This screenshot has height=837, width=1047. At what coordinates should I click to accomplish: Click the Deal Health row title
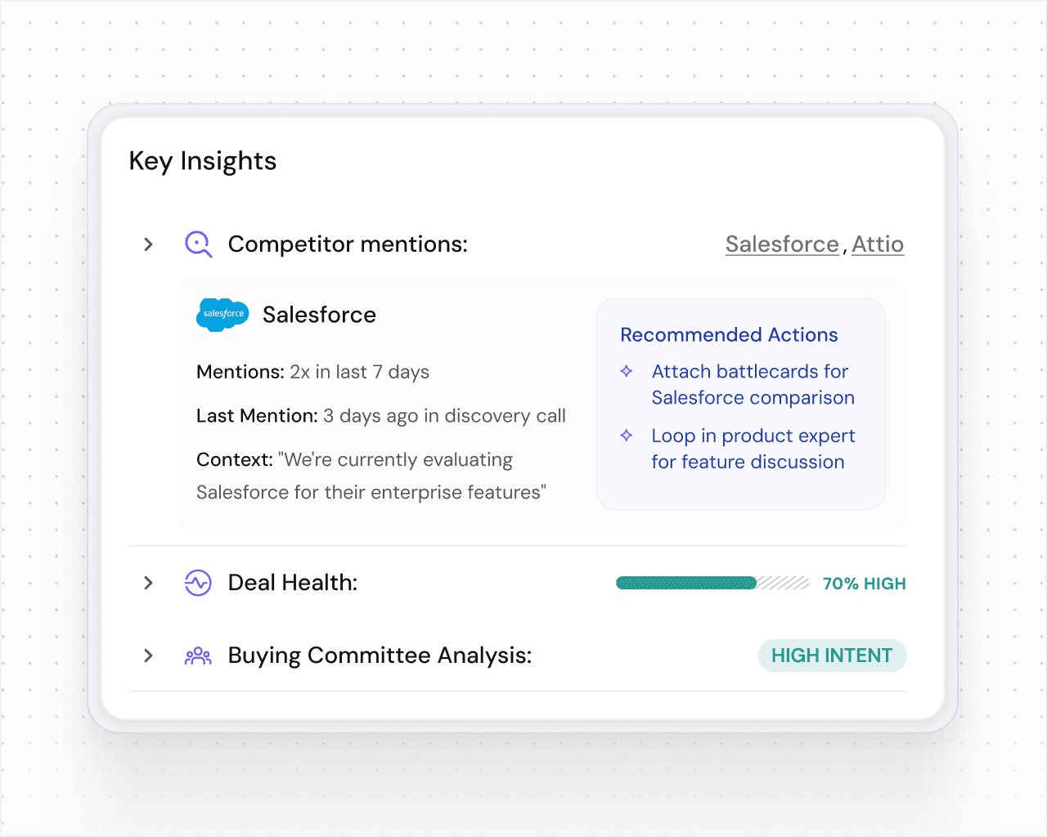click(293, 583)
